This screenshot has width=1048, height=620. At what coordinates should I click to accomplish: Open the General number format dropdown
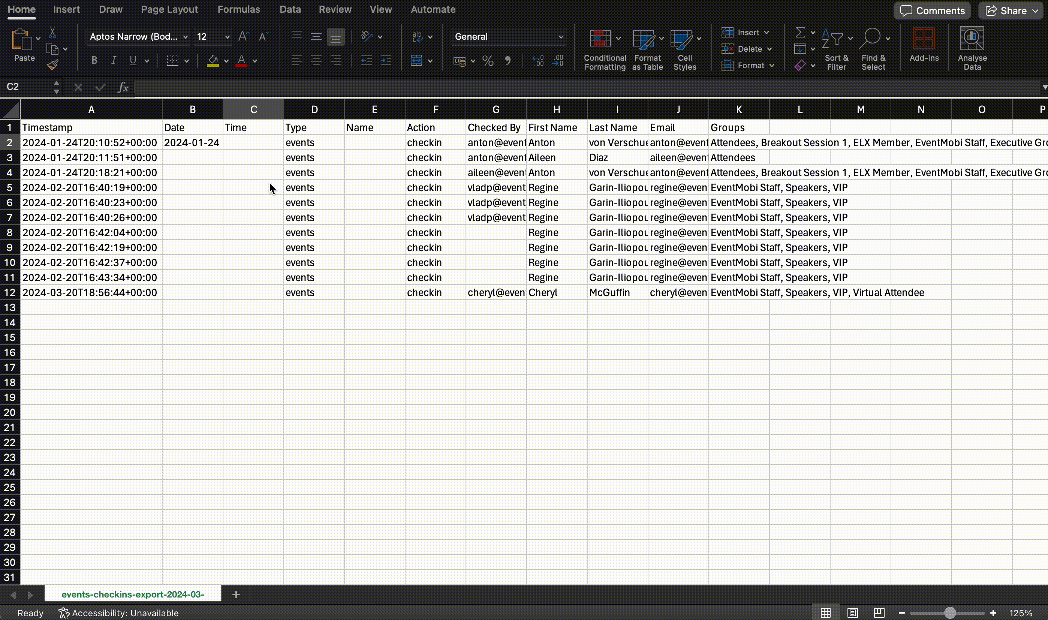(561, 37)
